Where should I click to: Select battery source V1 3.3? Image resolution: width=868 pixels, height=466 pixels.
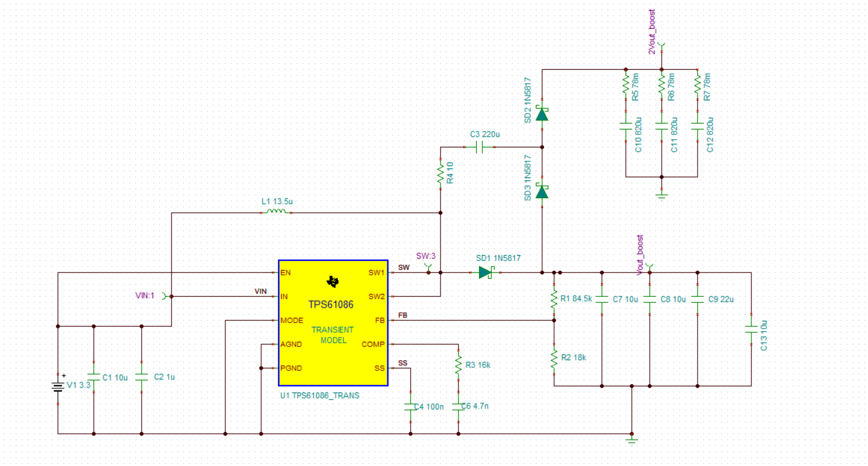(x=58, y=387)
